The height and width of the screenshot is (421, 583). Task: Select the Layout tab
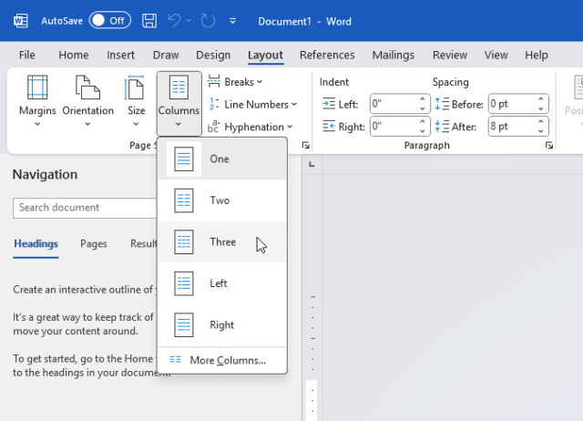[x=265, y=55]
